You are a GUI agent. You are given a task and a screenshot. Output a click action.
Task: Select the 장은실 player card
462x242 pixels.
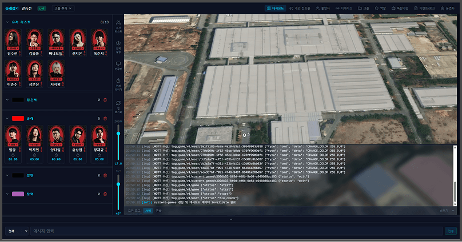pyautogui.click(x=34, y=74)
